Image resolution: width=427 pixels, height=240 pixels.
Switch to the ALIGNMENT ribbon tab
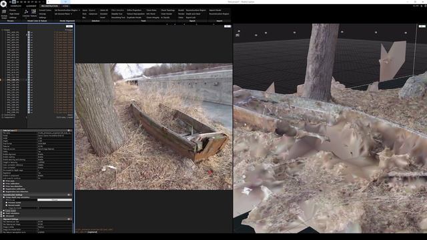click(31, 6)
